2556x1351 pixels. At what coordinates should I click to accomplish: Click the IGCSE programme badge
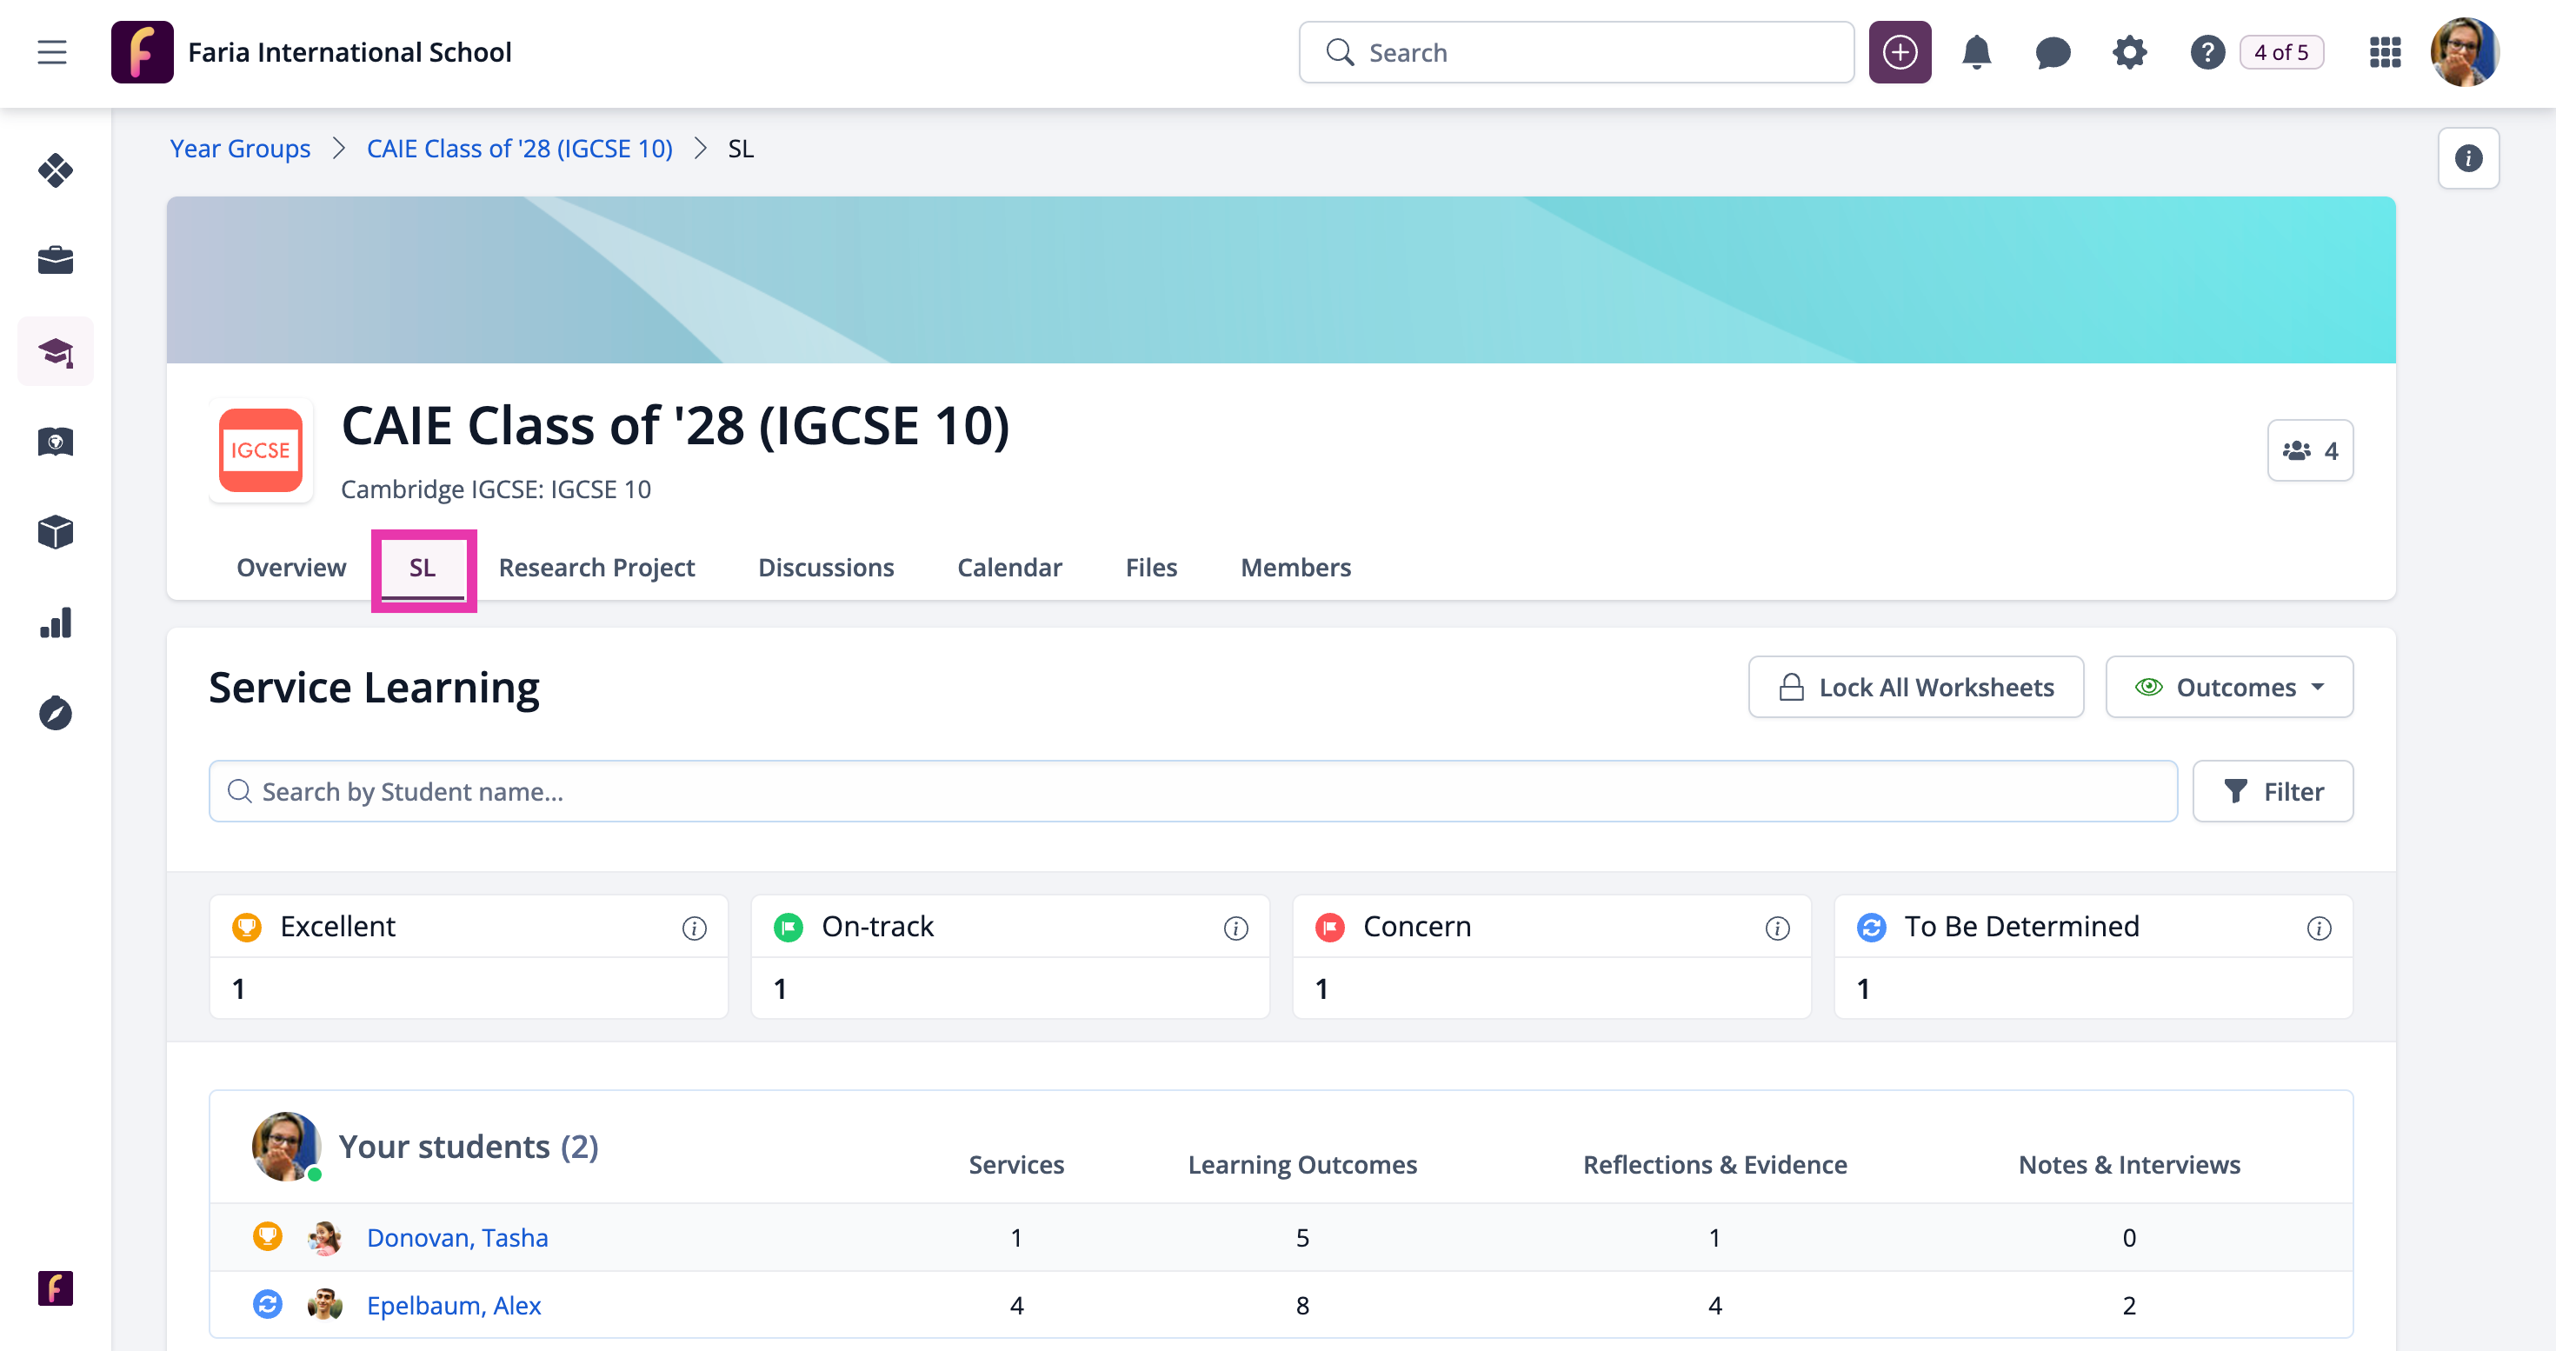(260, 450)
